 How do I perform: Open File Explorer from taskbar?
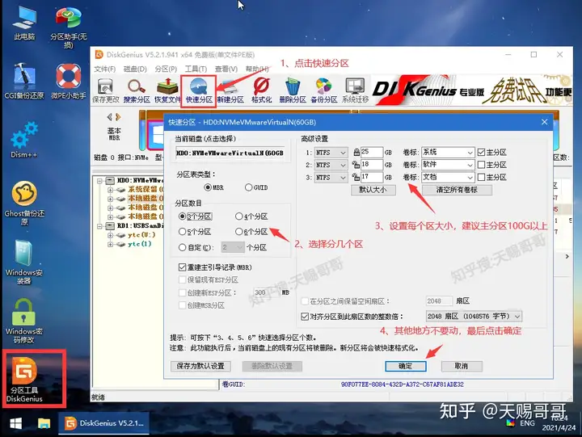point(44,423)
